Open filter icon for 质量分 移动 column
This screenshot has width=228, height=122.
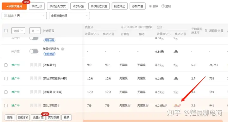tap(110, 34)
